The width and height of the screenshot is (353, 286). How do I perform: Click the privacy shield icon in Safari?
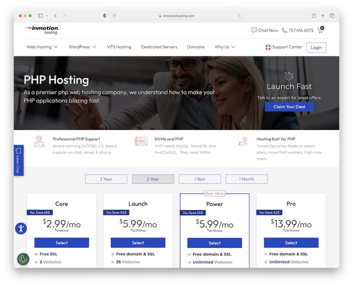tap(105, 16)
